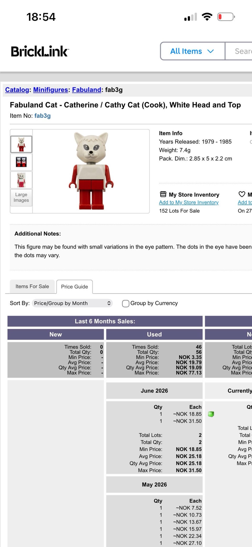The height and width of the screenshot is (547, 252).
Task: Click the May 2026 month heading
Action: [154, 485]
